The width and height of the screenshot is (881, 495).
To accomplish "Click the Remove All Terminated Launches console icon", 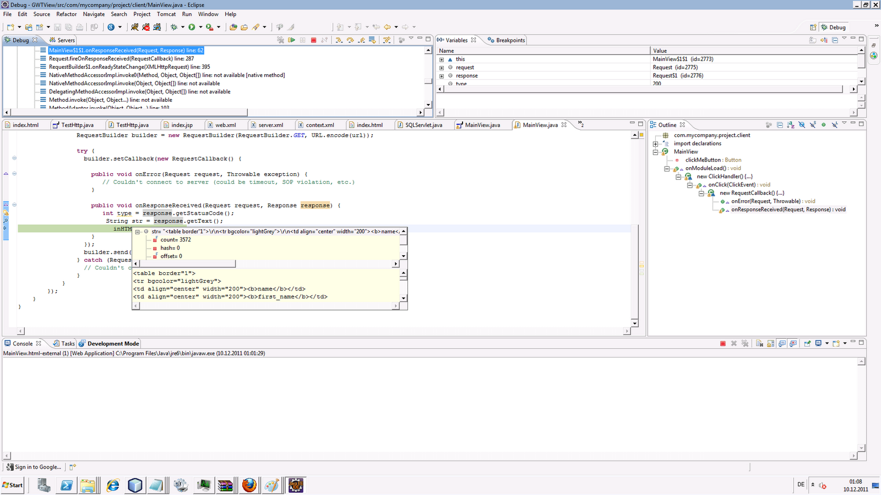I will [x=744, y=343].
